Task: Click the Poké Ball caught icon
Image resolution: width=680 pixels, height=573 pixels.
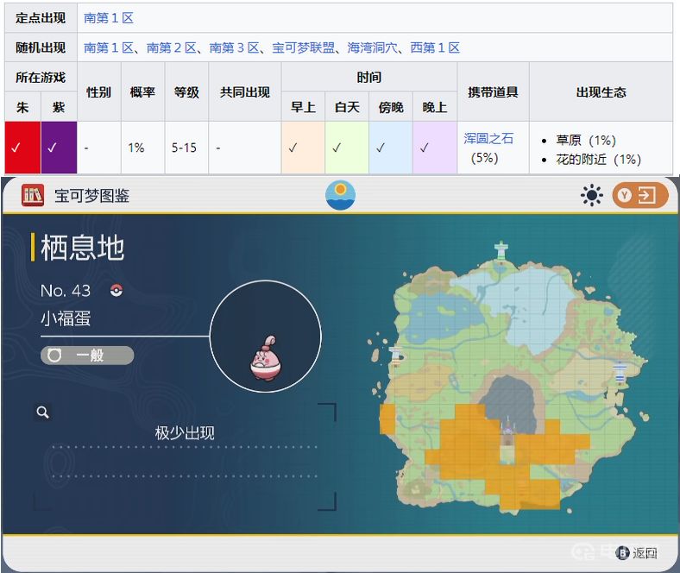Action: pos(116,290)
